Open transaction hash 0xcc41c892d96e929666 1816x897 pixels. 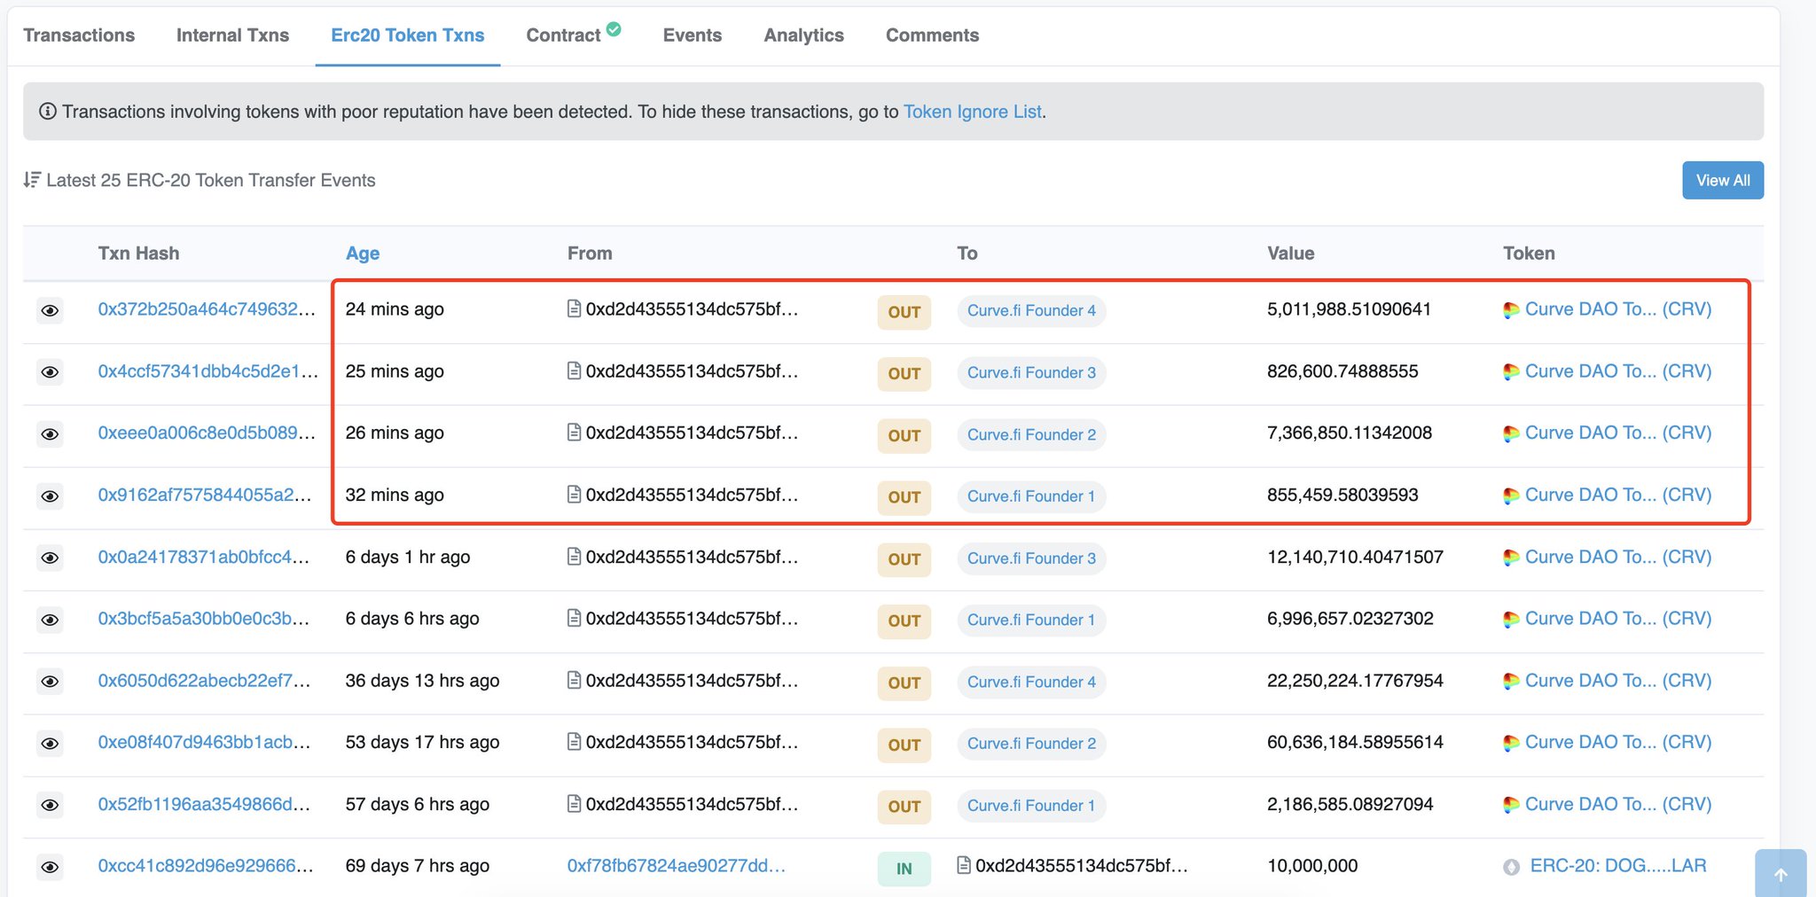(206, 865)
